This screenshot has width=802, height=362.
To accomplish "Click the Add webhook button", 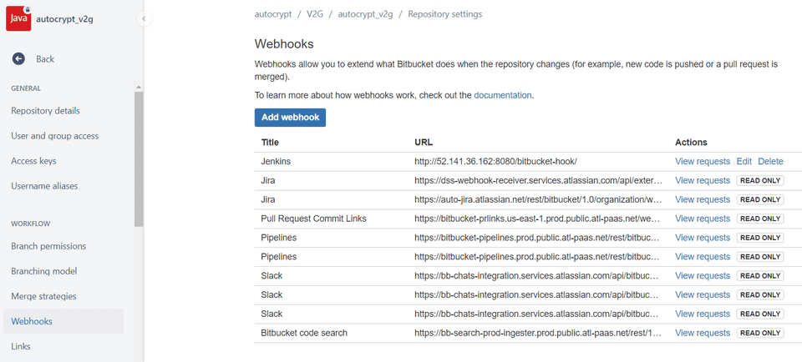I will [x=290, y=118].
